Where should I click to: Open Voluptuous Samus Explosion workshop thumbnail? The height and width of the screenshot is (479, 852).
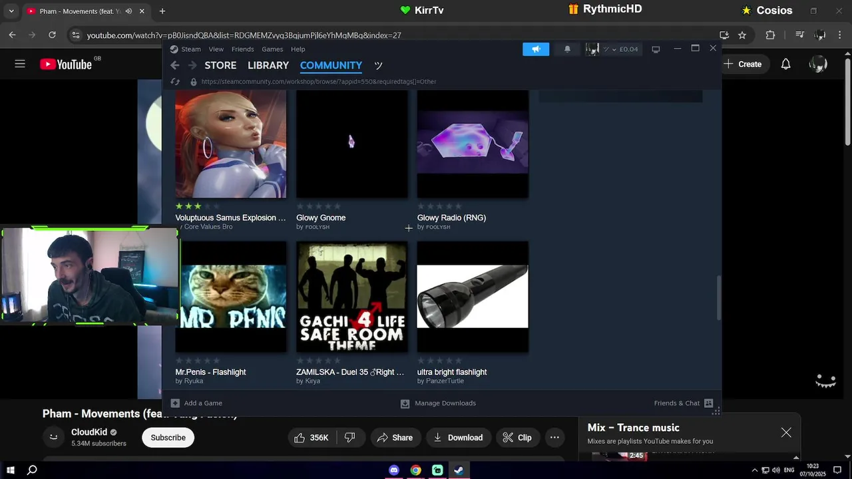230,143
